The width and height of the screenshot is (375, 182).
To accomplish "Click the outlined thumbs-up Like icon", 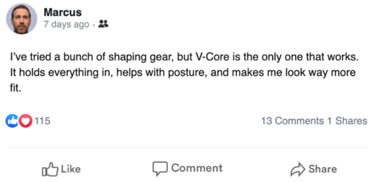I will 50,169.
